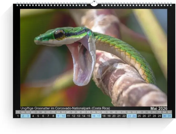The image size is (176, 134).
Task: Click the snake's eye in the photo
Action: coord(60,34)
